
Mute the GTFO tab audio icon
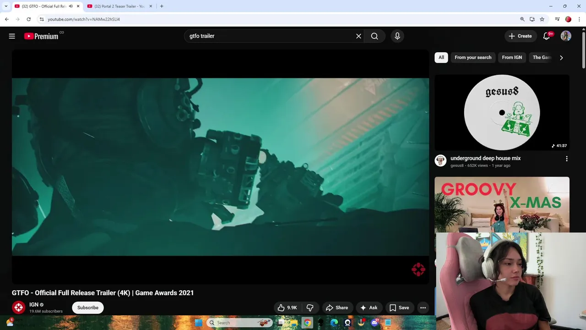(x=71, y=6)
